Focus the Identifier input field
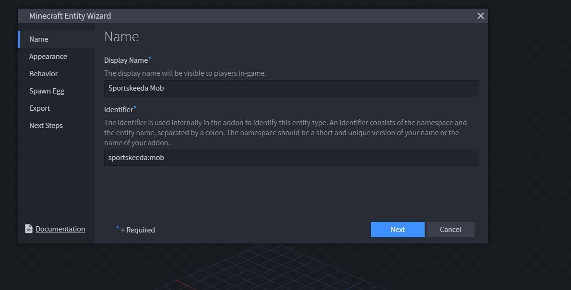This screenshot has height=290, width=571. point(291,157)
